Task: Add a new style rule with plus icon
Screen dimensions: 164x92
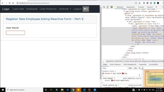Action: pos(139,68)
